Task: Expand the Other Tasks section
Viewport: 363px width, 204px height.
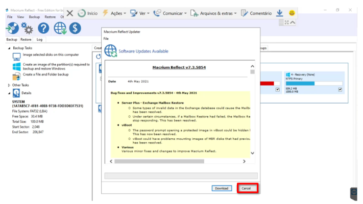Action: 9,85
